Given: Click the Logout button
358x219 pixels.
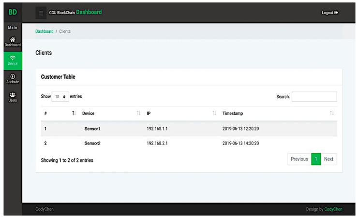Looking at the screenshot, I should tap(330, 13).
